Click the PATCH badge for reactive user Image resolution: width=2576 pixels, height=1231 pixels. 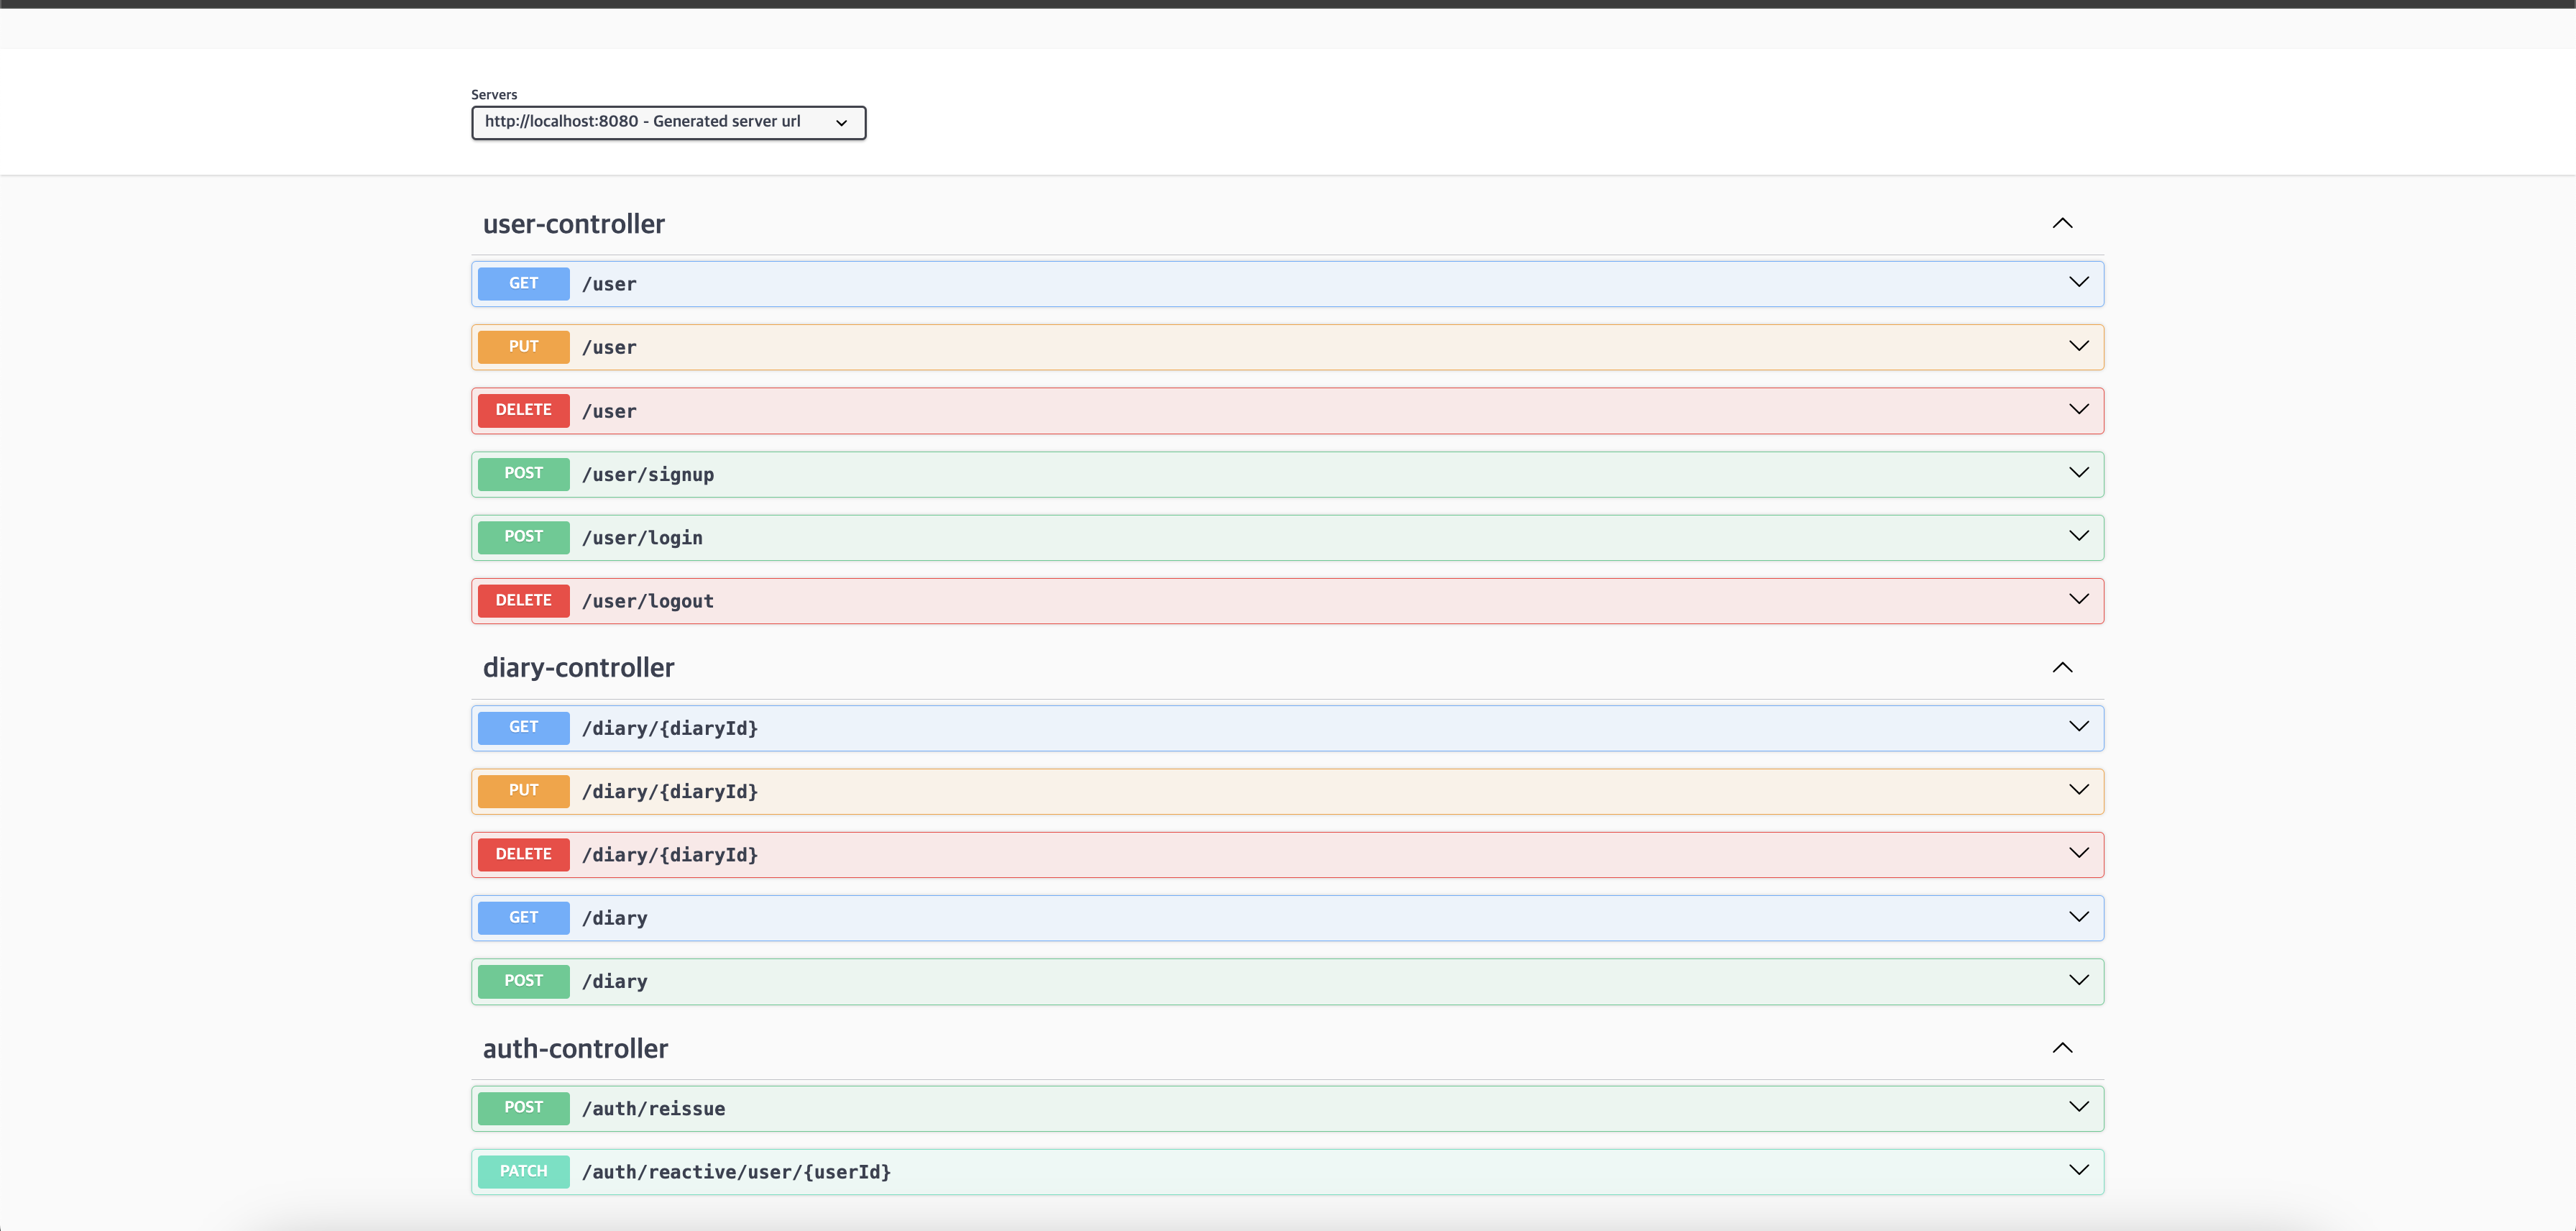(523, 1171)
